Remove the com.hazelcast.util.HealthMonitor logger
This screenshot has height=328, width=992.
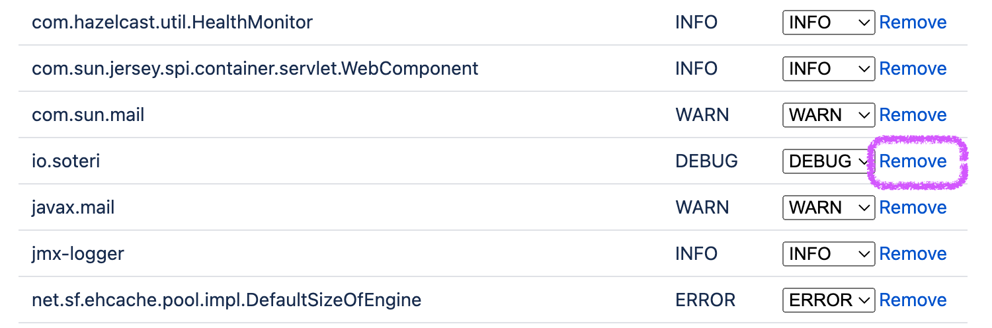coord(913,22)
